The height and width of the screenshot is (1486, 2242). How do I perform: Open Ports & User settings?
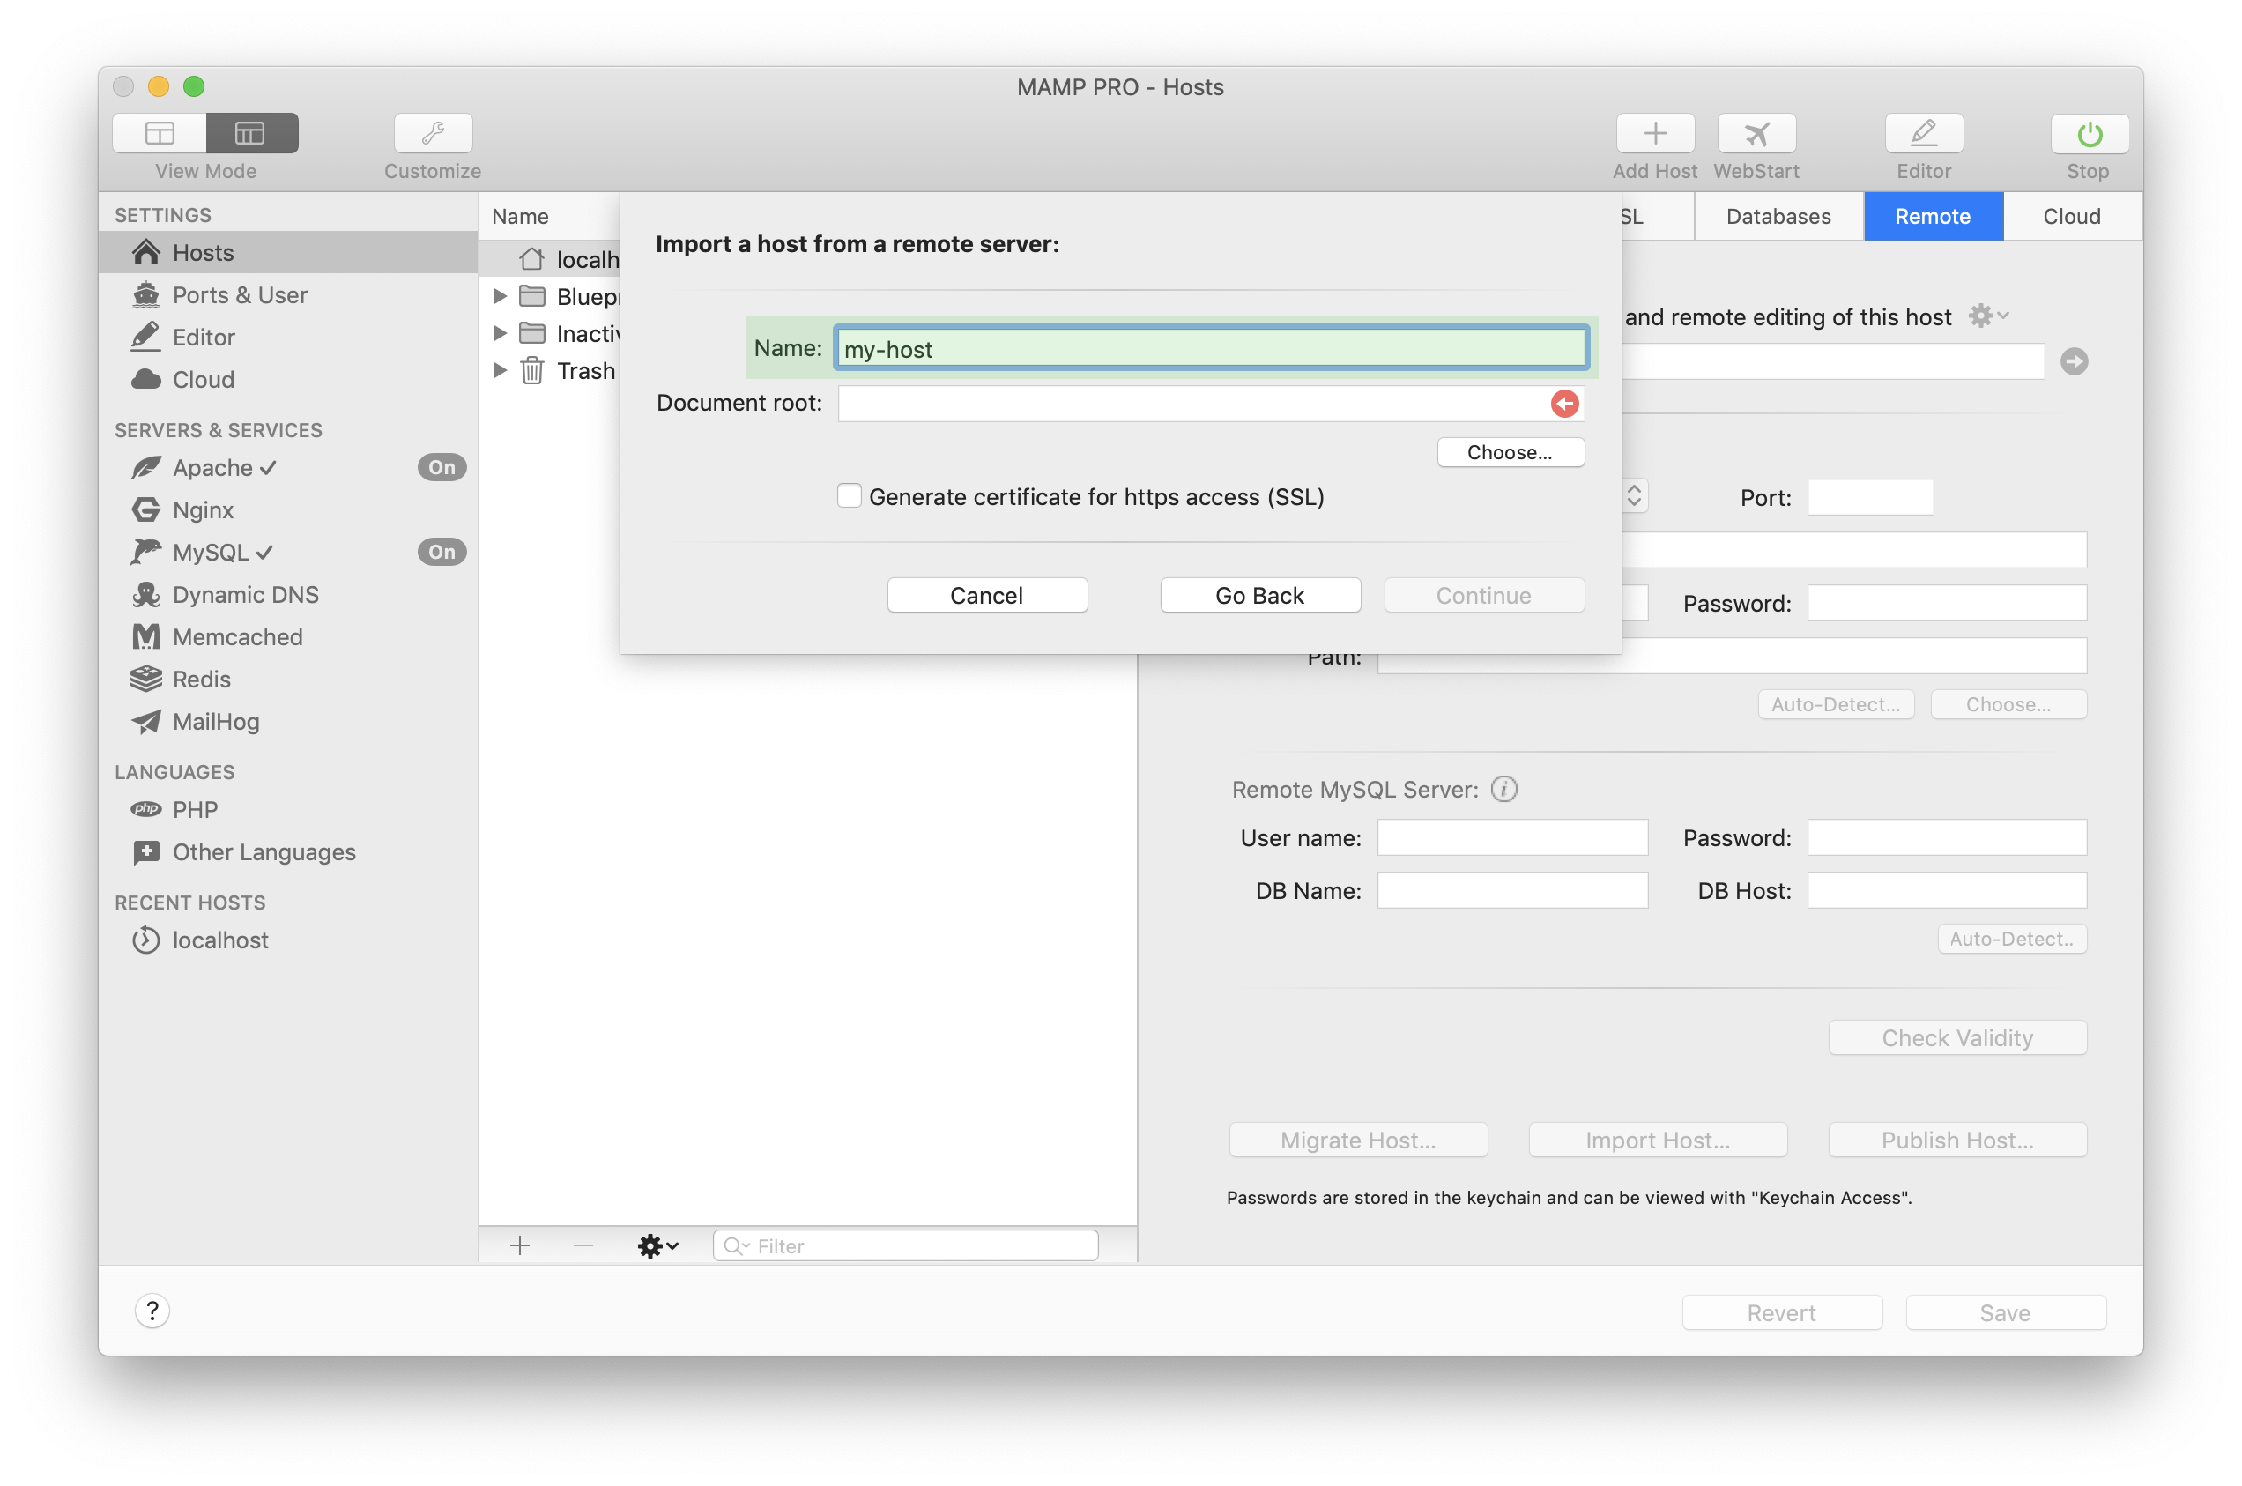pos(240,294)
